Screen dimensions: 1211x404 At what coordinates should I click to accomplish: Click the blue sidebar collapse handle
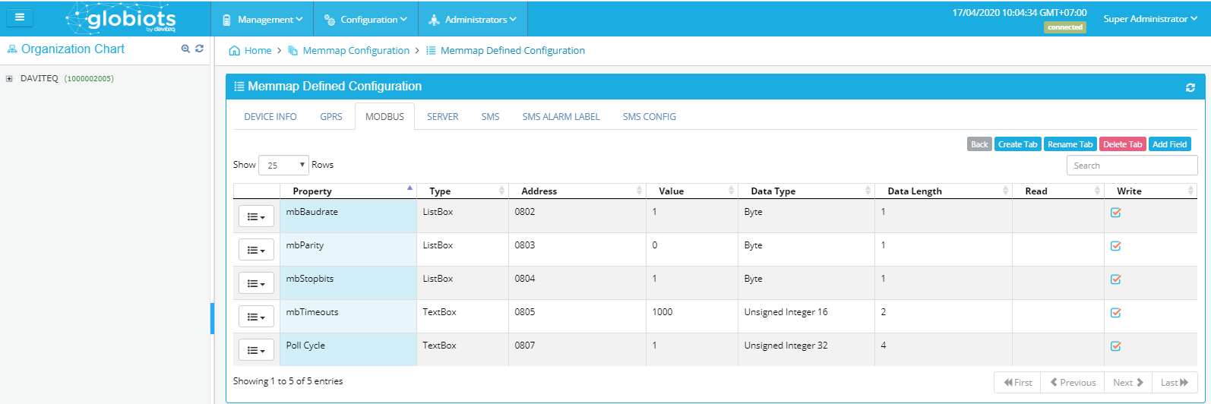(x=212, y=318)
